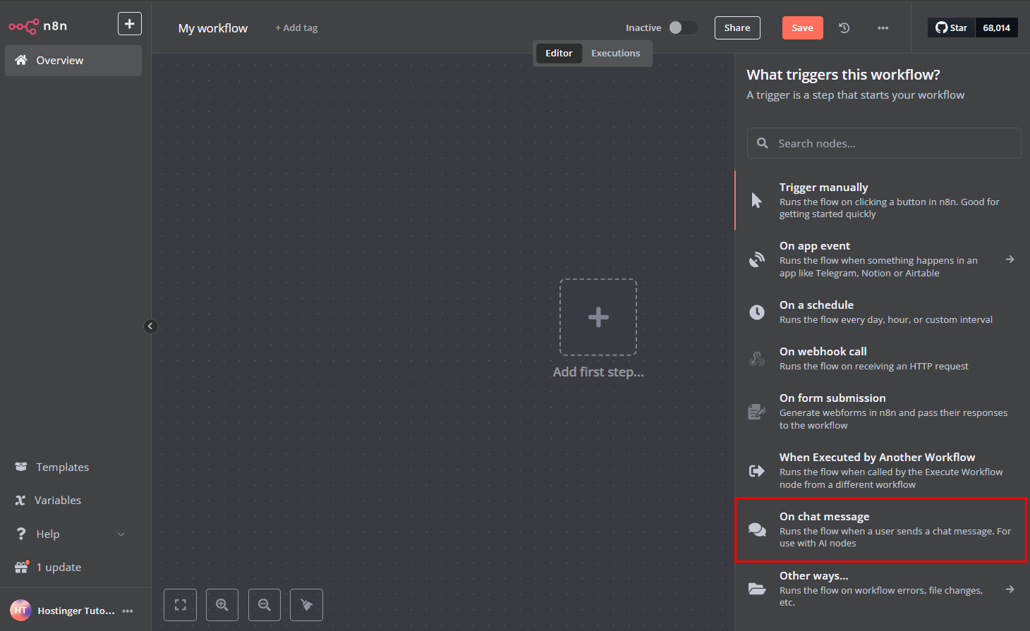
Task: Create a new workflow with the plus icon
Action: 130,23
